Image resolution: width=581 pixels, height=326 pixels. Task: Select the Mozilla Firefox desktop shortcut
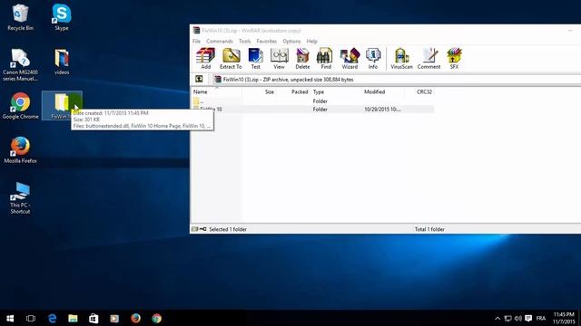[20, 149]
